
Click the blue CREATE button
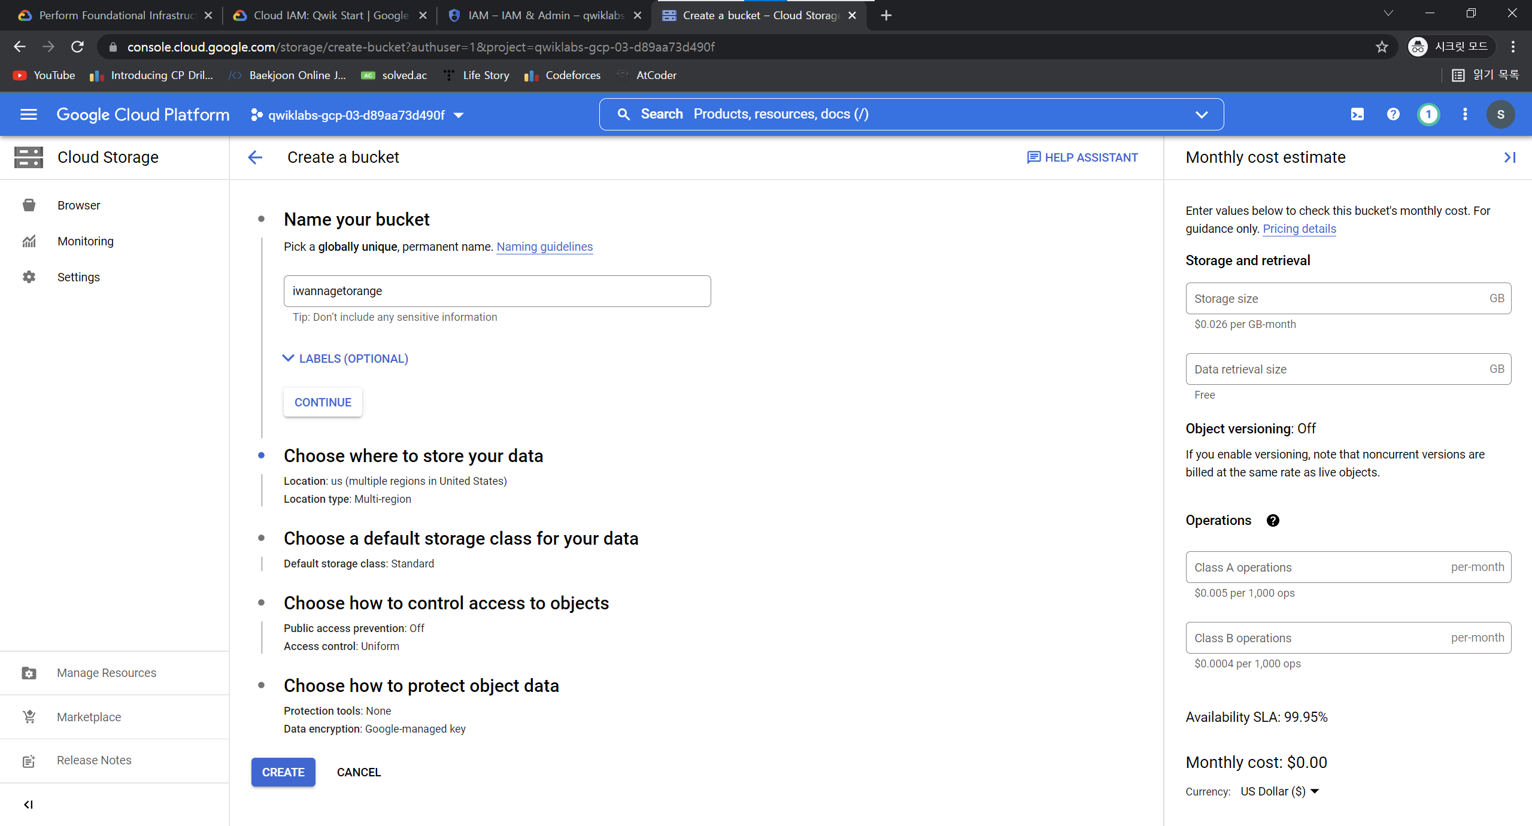point(283,772)
